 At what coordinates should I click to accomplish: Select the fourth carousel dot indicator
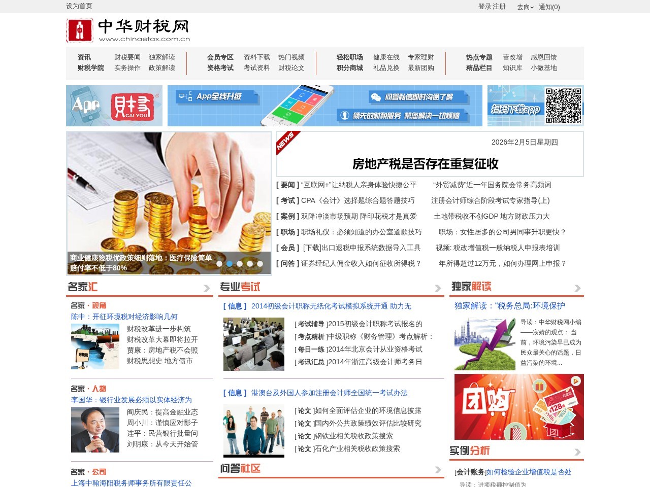pos(250,264)
